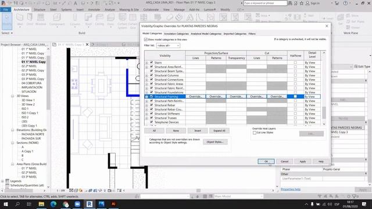Image resolution: width=372 pixels, height=209 pixels.
Task: Expand the Structural Columns category row
Action: 146,75
